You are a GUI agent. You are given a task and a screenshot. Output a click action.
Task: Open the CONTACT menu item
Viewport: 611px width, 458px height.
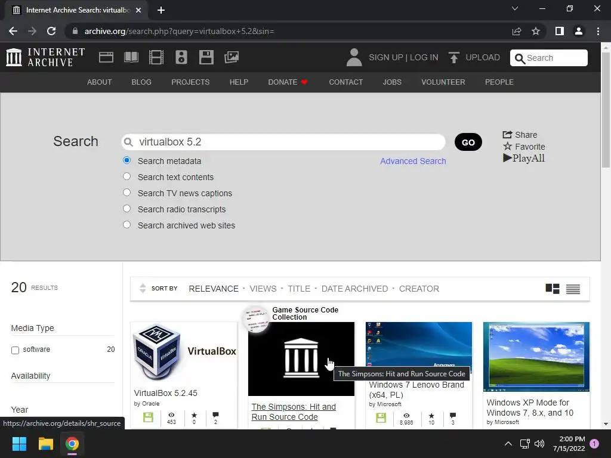[345, 82]
